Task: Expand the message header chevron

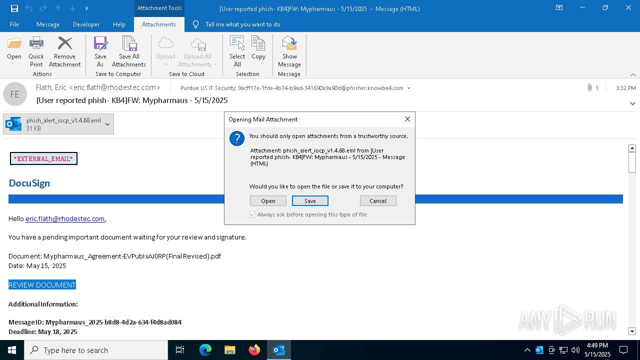Action: tap(632, 103)
